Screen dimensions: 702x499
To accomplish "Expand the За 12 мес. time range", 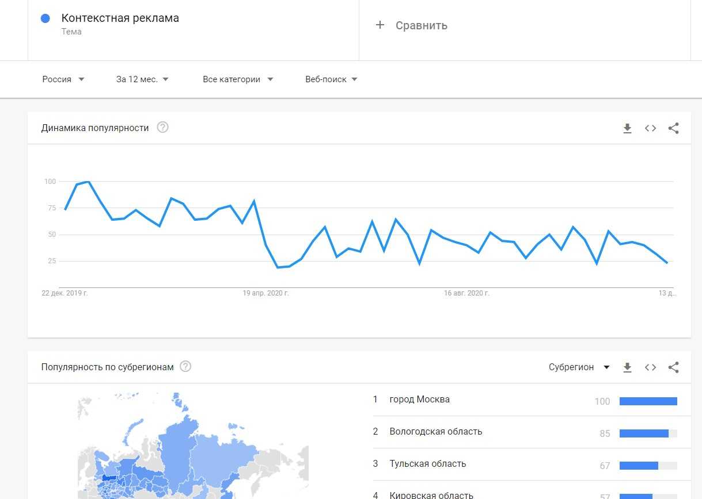I will 142,79.
